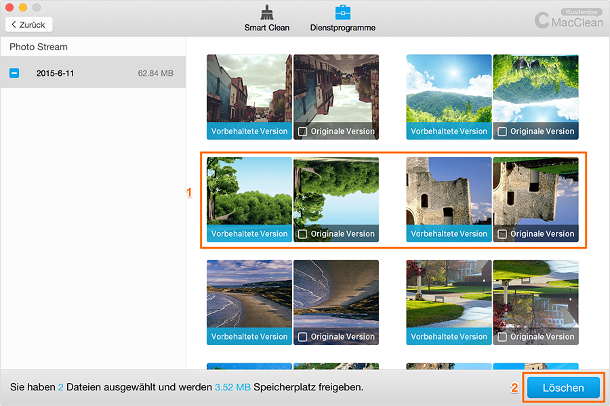Screen dimensions: 610x406
Task: Open the Smart Clean broom icon
Action: (x=267, y=12)
